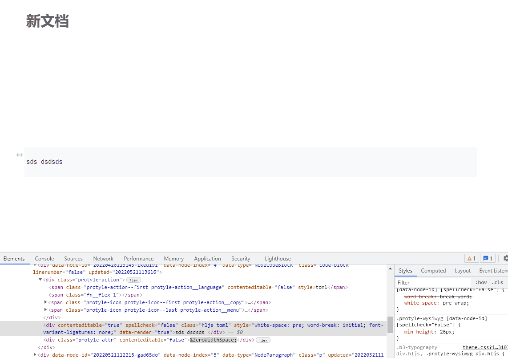Switch to the Console tab
The height and width of the screenshot is (358, 508).
point(44,258)
